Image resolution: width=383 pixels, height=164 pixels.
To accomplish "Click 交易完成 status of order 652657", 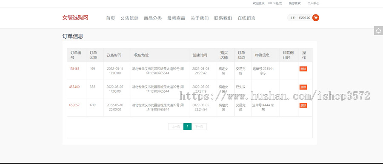I will tap(240, 107).
